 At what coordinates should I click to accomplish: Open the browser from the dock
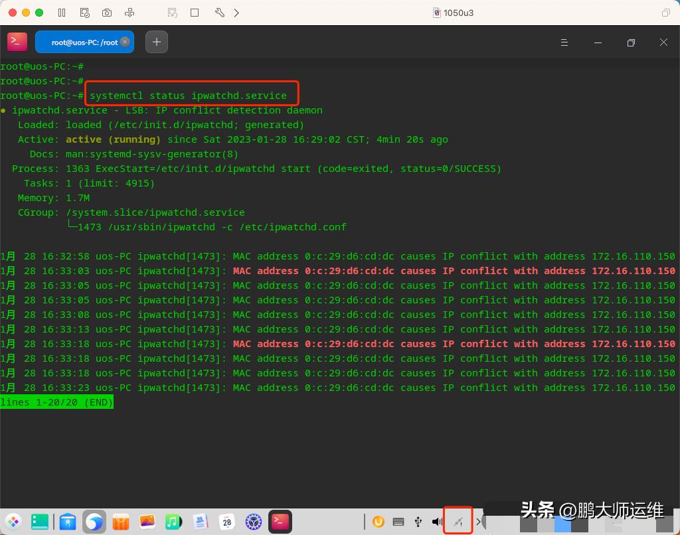pyautogui.click(x=94, y=522)
